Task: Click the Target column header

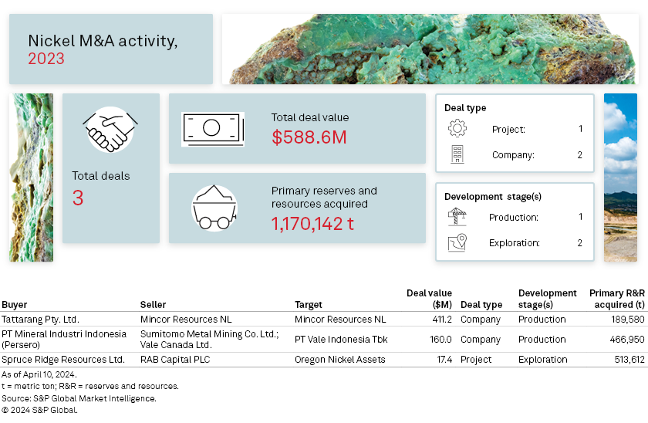Action: point(309,305)
